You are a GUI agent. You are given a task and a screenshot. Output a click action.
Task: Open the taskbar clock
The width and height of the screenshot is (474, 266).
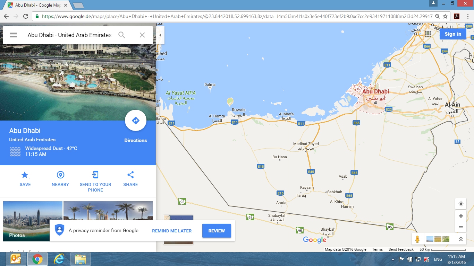tap(456, 259)
